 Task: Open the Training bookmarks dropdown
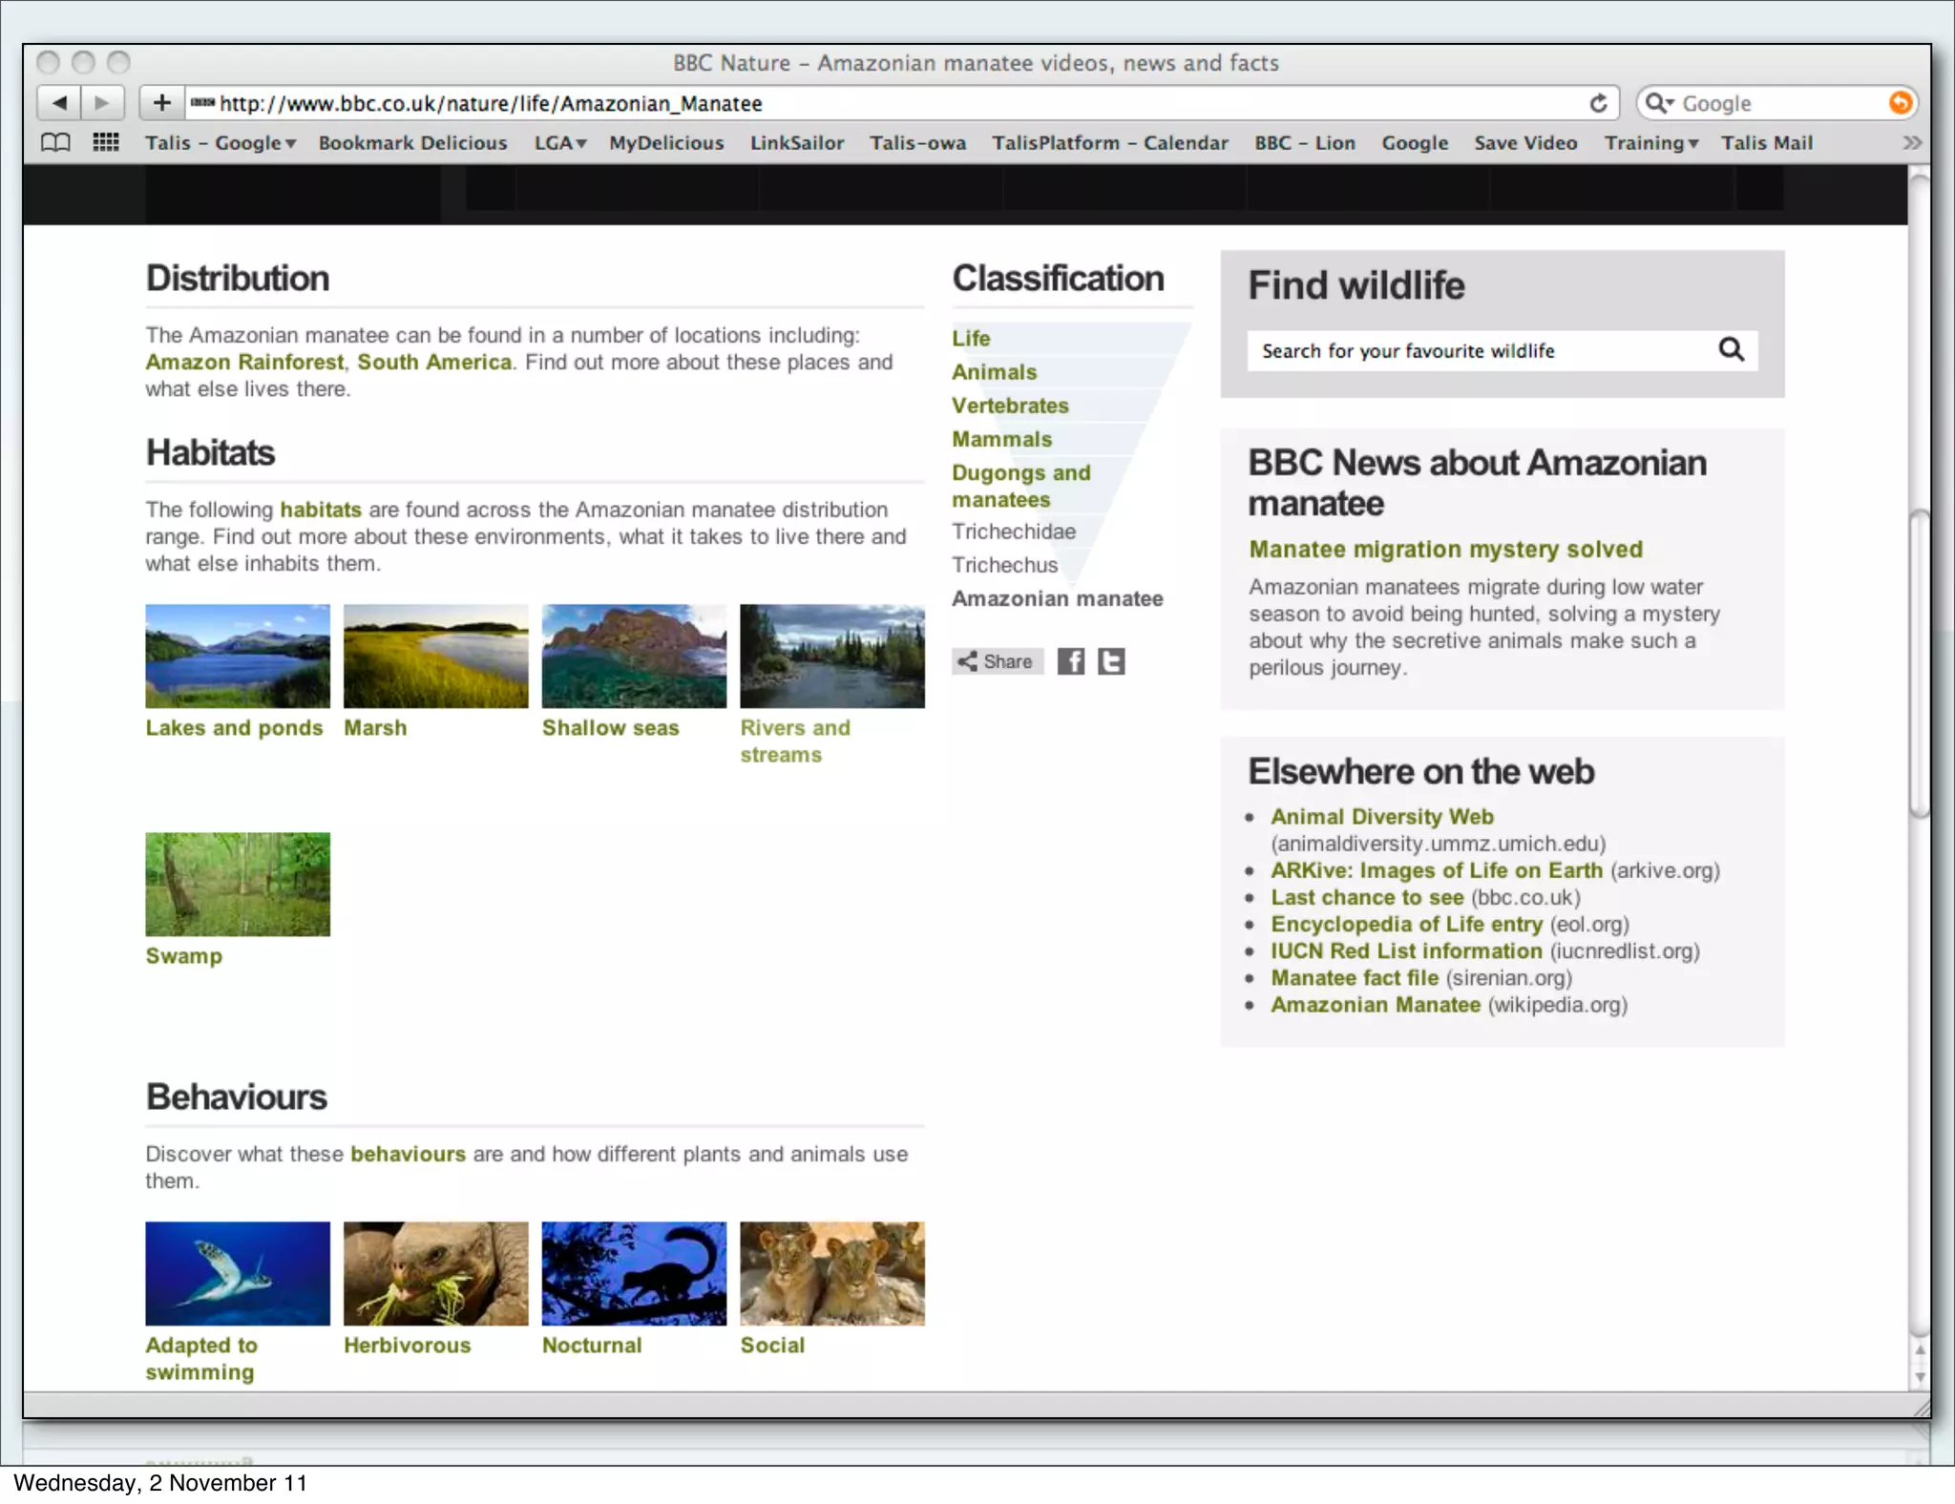point(1650,143)
